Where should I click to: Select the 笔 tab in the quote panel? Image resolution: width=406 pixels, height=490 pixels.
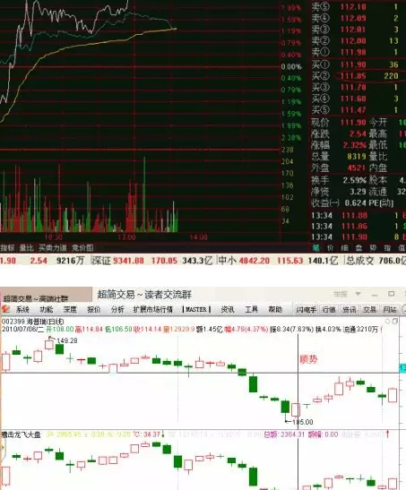[316, 248]
